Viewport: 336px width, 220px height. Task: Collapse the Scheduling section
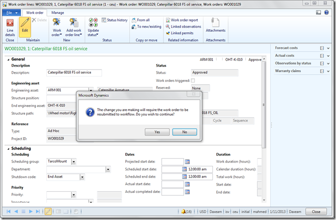[x=7, y=148]
